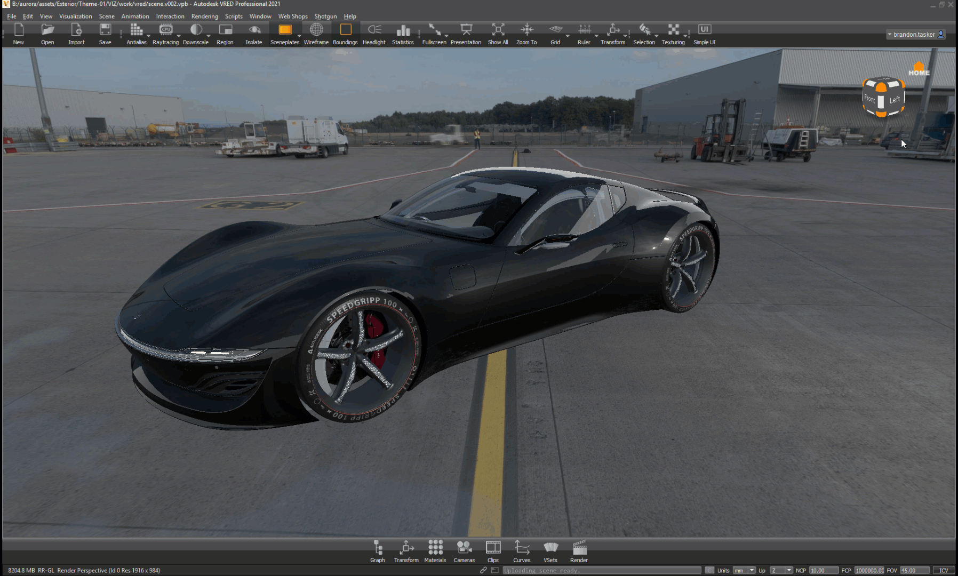Toggle Wireframe rendering mode

[x=316, y=32]
